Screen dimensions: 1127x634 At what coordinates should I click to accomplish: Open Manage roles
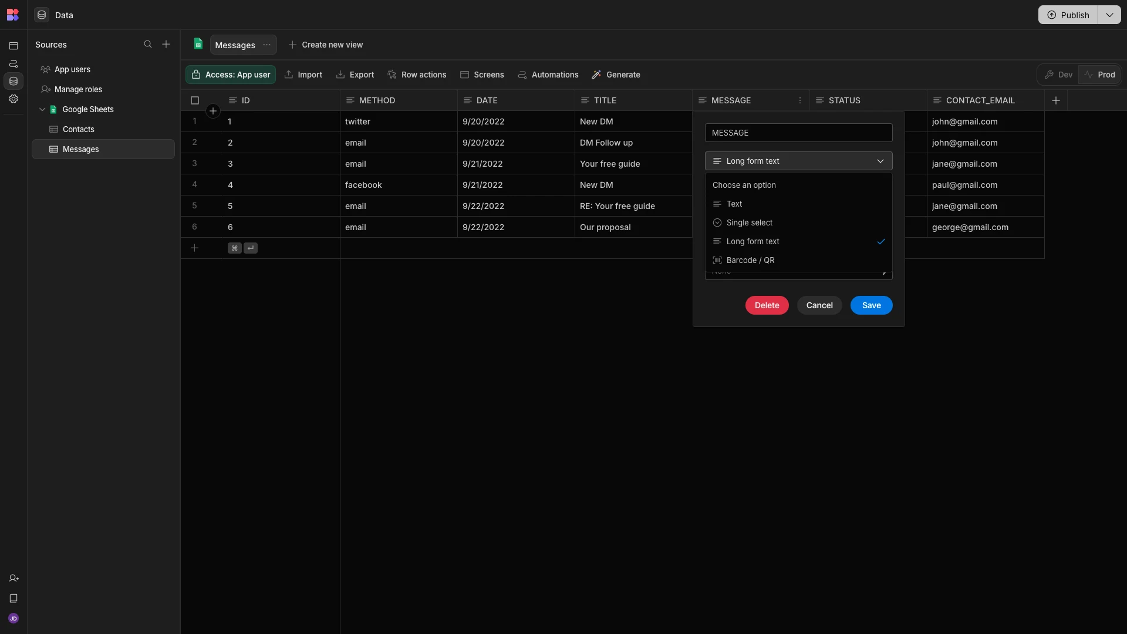click(x=103, y=89)
